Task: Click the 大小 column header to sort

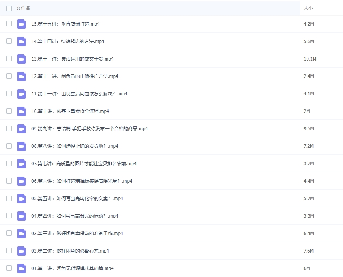Action: tap(308, 8)
